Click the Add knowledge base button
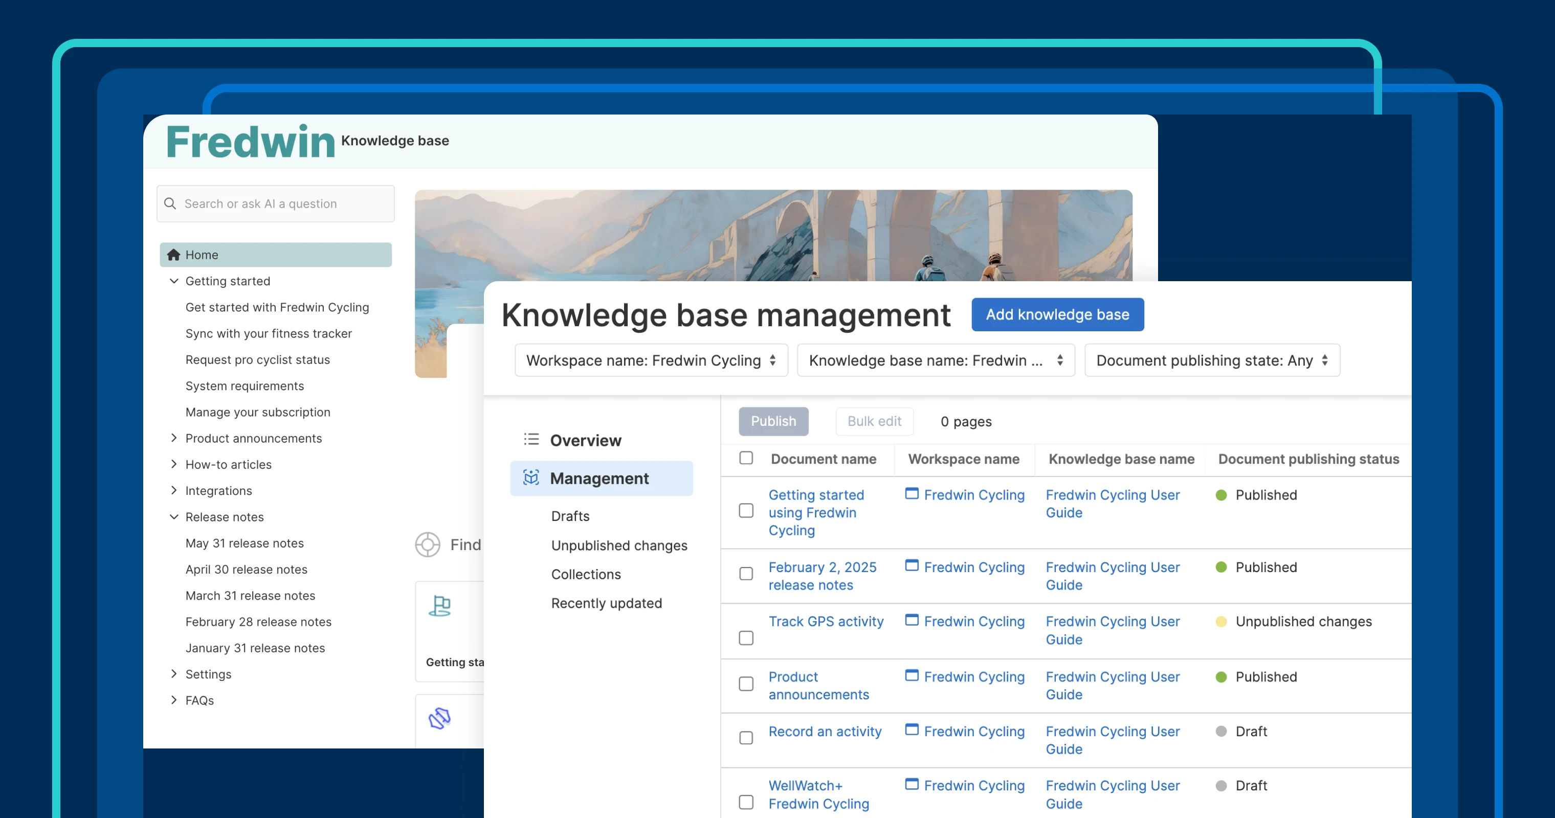Image resolution: width=1555 pixels, height=818 pixels. point(1057,314)
